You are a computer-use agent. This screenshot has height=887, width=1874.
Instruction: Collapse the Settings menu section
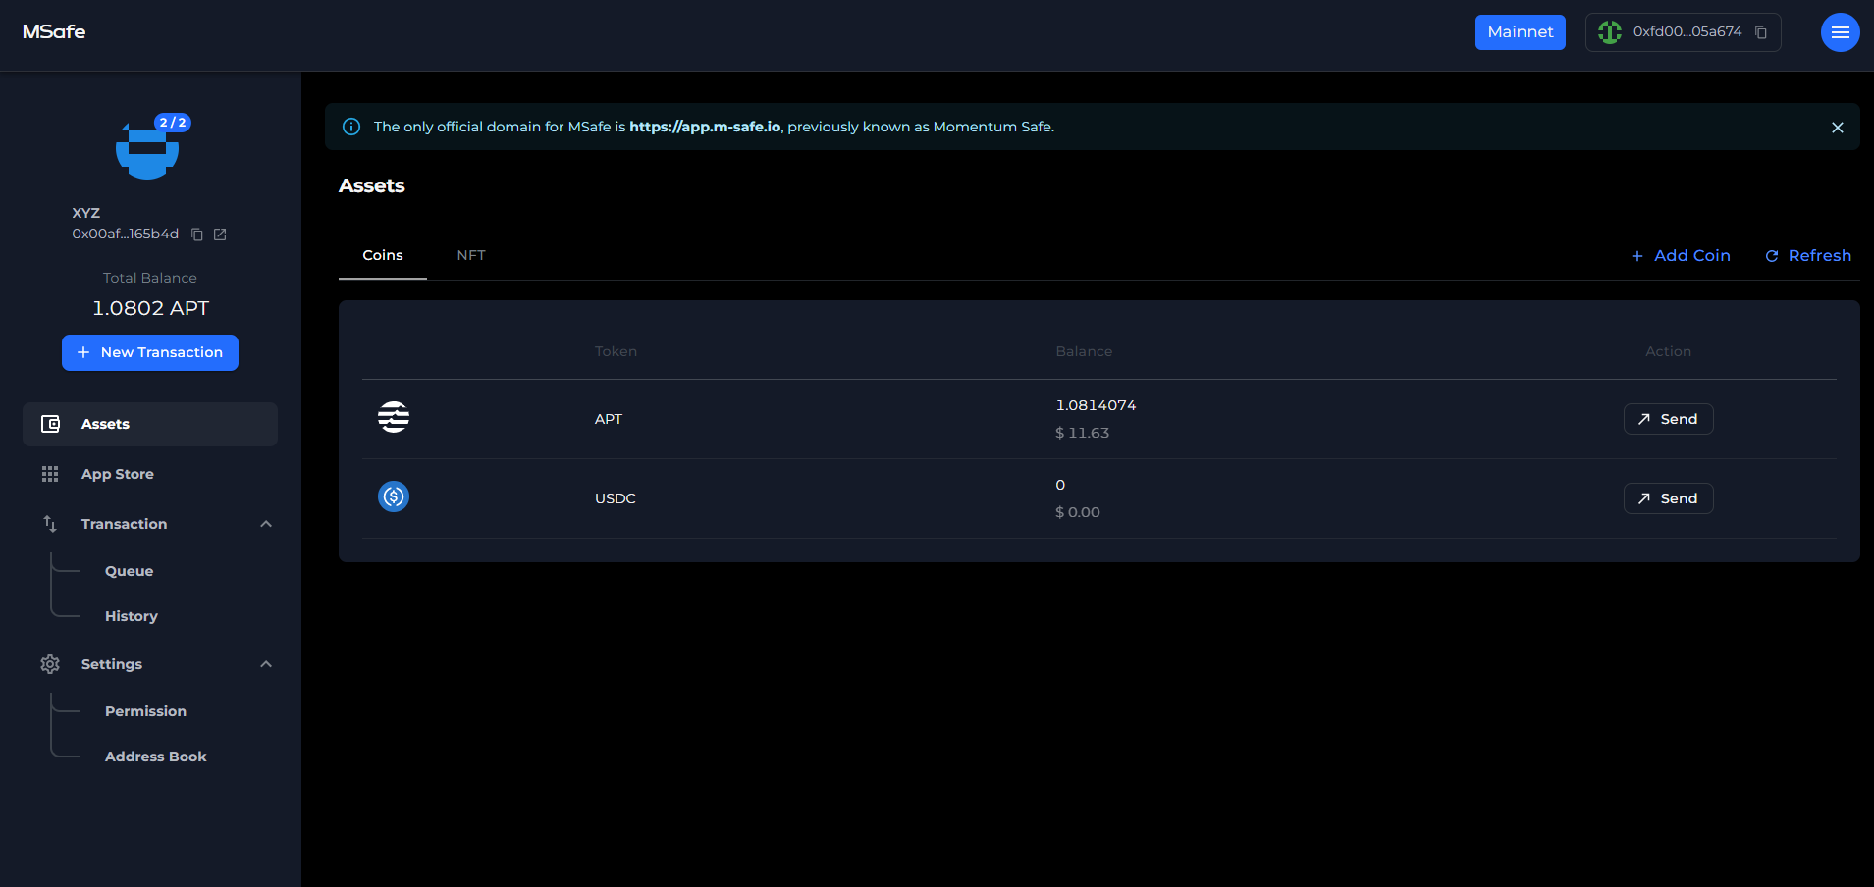(266, 664)
